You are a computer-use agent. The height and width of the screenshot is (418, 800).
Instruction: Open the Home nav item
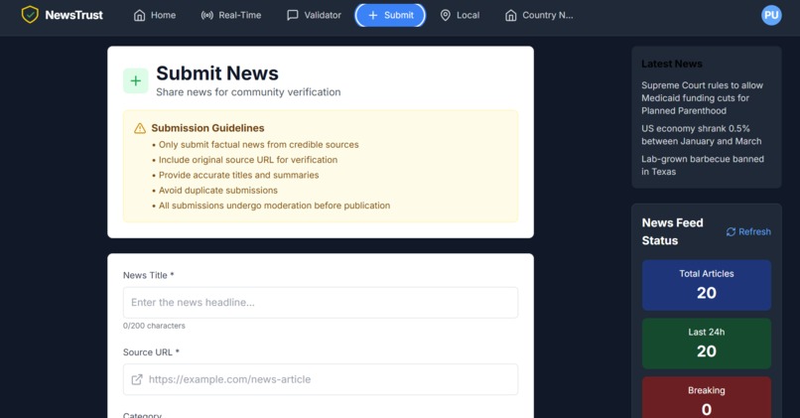click(155, 15)
